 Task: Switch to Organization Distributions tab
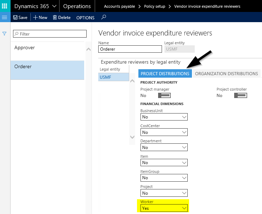(226, 73)
